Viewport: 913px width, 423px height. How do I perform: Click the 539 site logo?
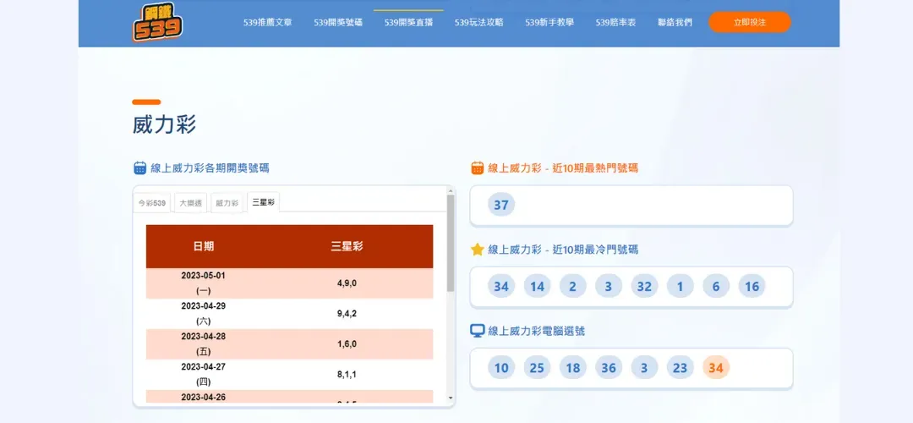pos(157,23)
